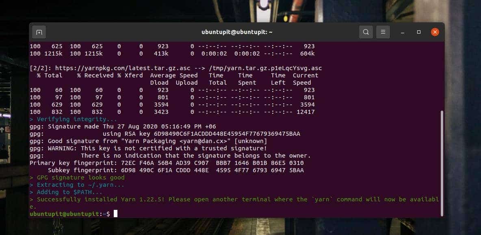
Task: Select the title ubuntupit@ubuntupit: ~
Action: click(237, 32)
